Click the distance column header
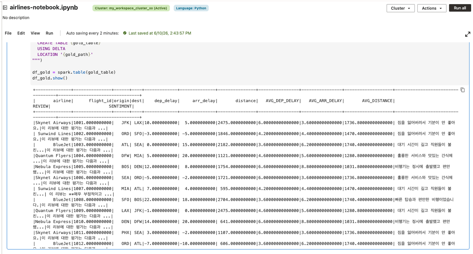Image resolution: width=473 pixels, height=254 pixels. (246, 101)
